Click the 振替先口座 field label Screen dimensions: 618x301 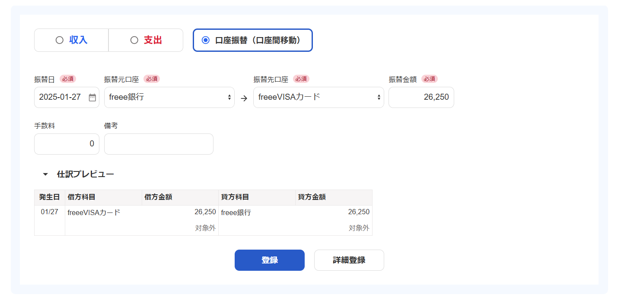click(271, 79)
